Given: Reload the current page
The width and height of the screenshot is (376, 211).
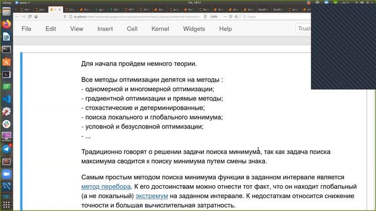Looking at the screenshot, I should coord(30,17).
